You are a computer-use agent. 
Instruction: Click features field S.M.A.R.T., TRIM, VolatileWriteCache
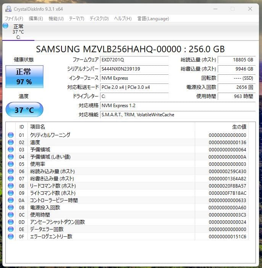click(178, 115)
